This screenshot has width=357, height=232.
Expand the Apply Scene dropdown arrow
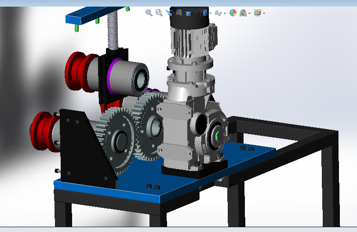click(250, 13)
